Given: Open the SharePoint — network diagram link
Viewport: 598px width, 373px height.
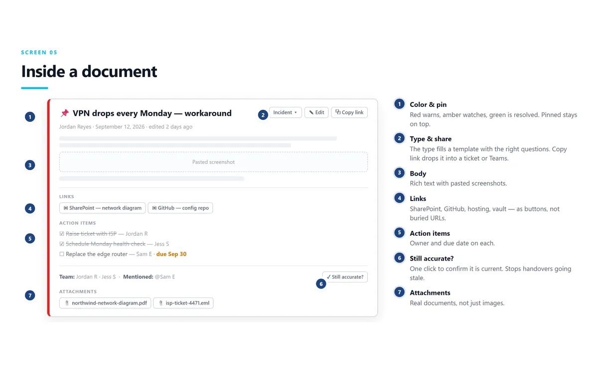Looking at the screenshot, I should coord(103,208).
